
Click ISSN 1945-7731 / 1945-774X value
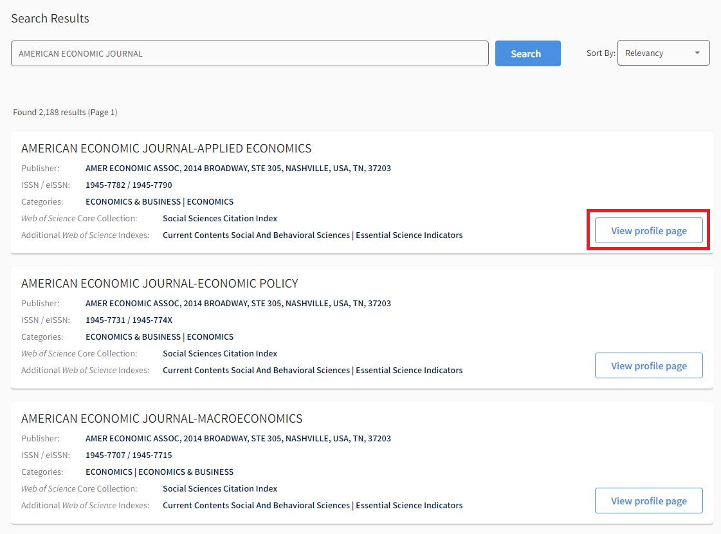(129, 320)
